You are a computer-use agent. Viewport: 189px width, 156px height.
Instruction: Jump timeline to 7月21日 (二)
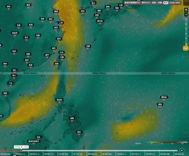136,154
